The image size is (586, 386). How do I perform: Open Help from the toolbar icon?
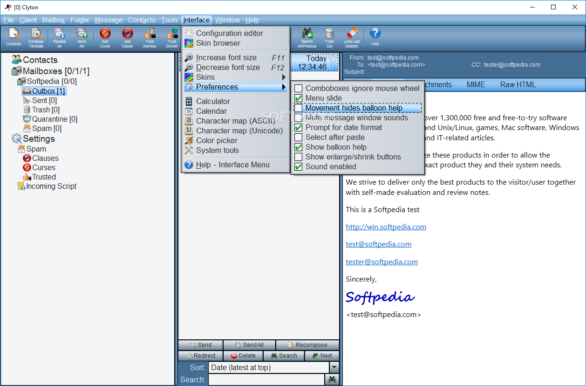[375, 38]
